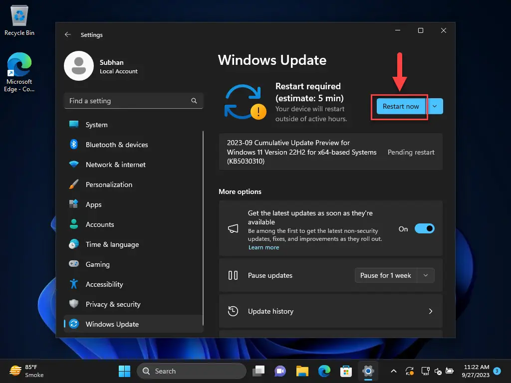Turn off Get the latest updates toggle
The height and width of the screenshot is (383, 511).
click(x=424, y=228)
